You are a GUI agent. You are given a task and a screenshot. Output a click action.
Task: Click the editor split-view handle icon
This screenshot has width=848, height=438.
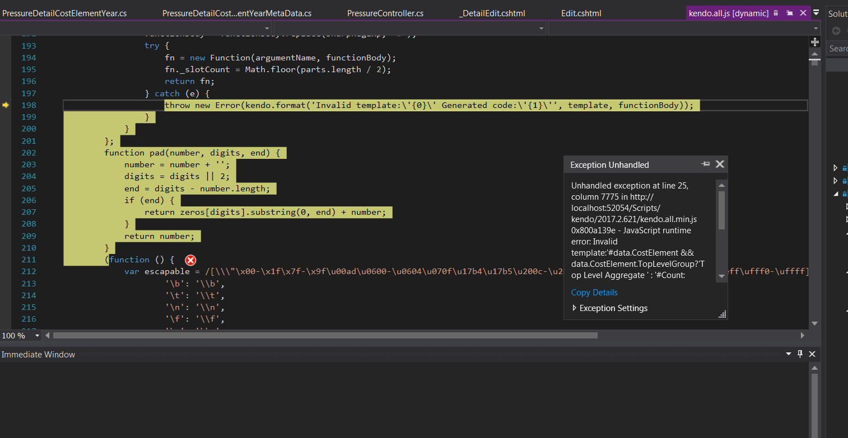click(x=815, y=43)
